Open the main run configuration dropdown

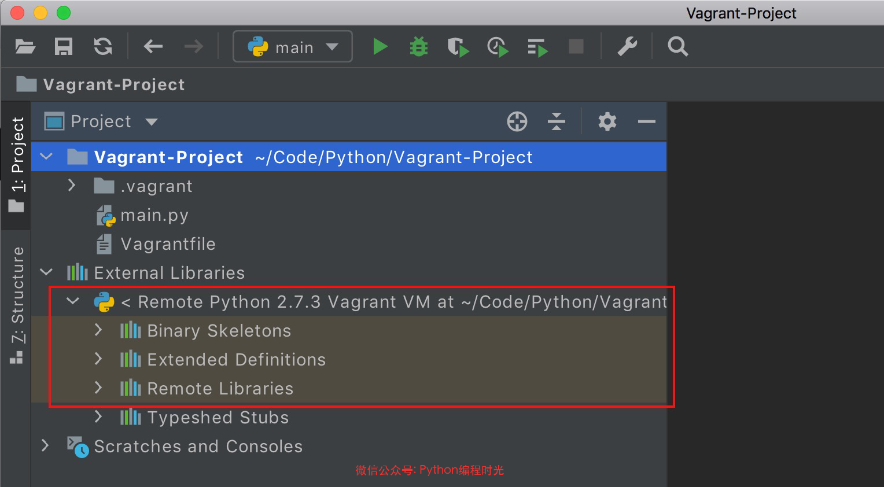(293, 47)
